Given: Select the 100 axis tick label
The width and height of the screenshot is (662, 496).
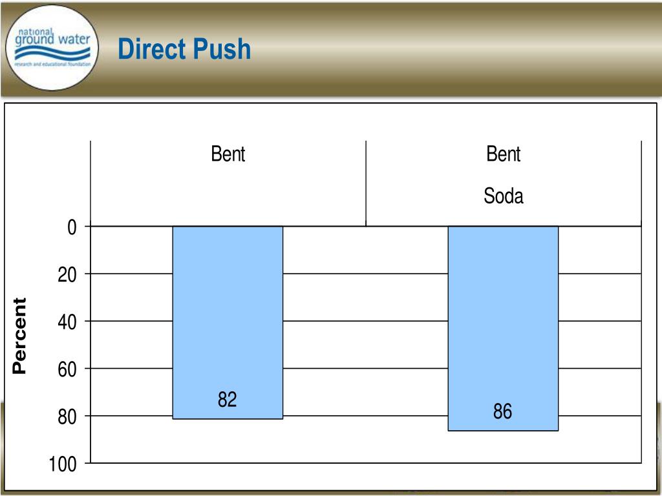Looking at the screenshot, I should coord(63,464).
